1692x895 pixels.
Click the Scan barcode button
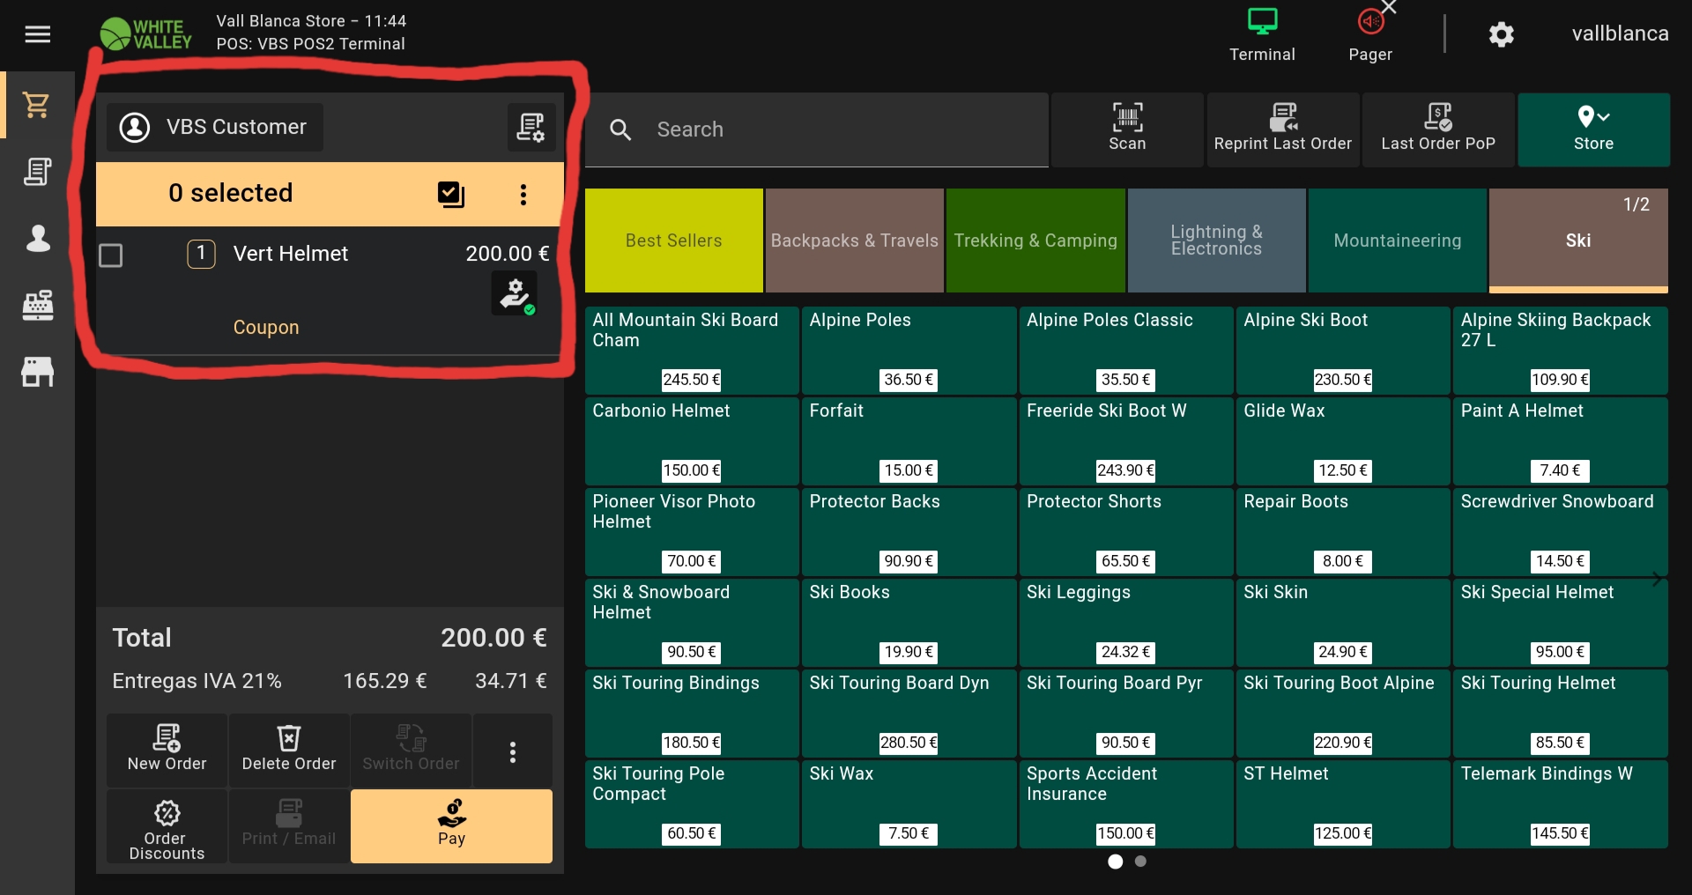(x=1126, y=129)
